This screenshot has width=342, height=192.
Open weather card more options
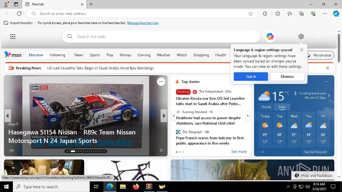[x=326, y=82]
